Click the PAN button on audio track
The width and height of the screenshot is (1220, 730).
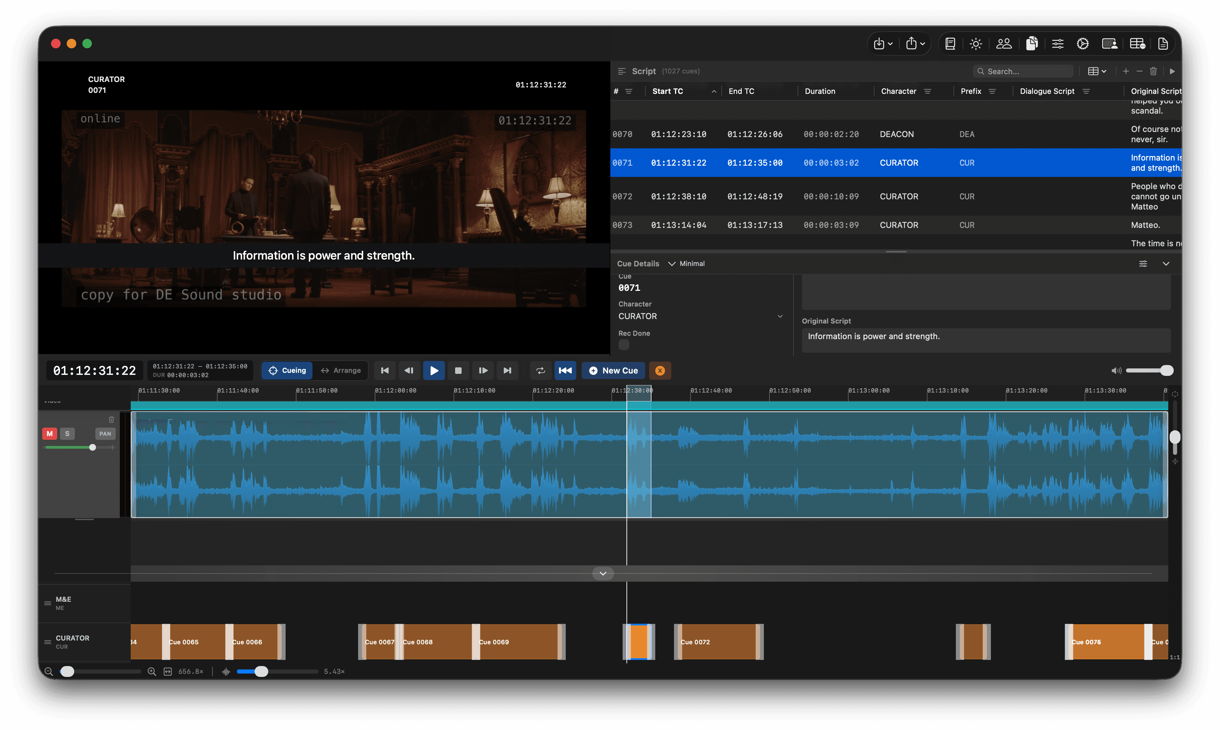click(x=105, y=433)
